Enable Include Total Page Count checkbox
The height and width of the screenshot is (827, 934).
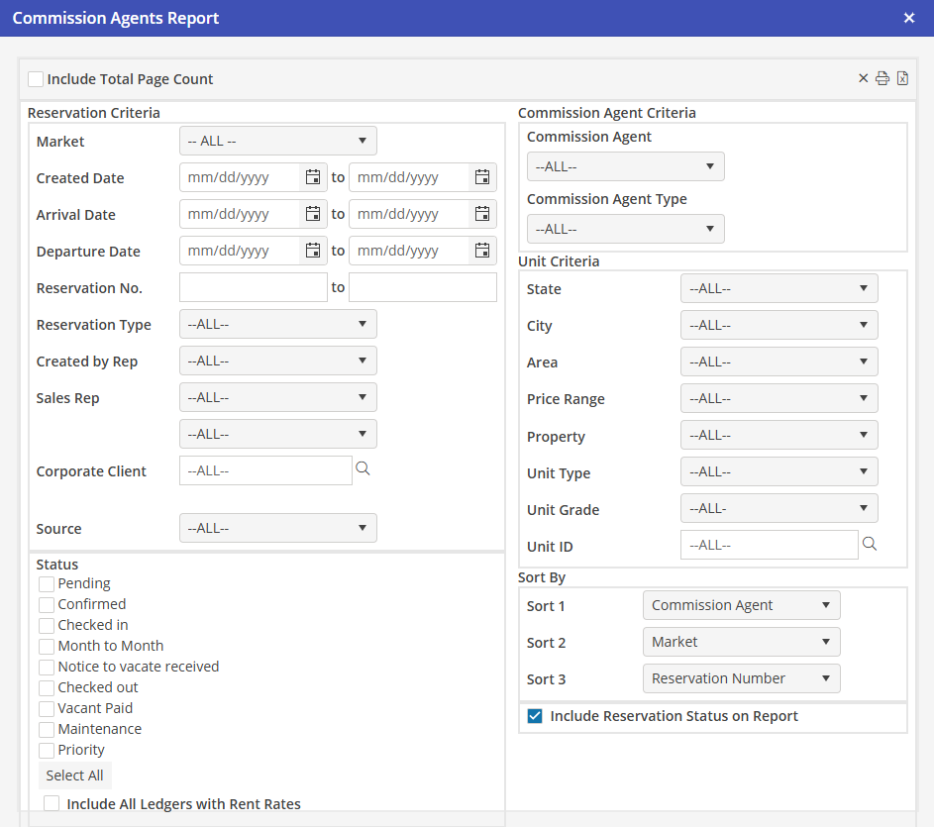pos(36,79)
